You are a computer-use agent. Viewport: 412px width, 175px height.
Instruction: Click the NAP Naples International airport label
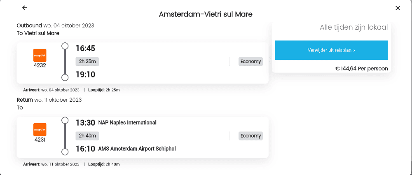click(127, 122)
